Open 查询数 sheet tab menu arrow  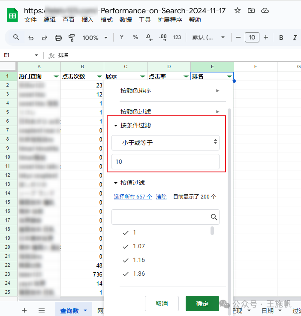point(85,310)
